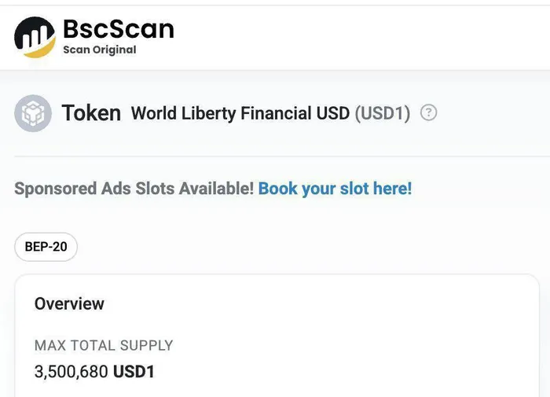Click bold USD1 unit beside supply
This screenshot has height=397, width=550.
[x=134, y=372]
